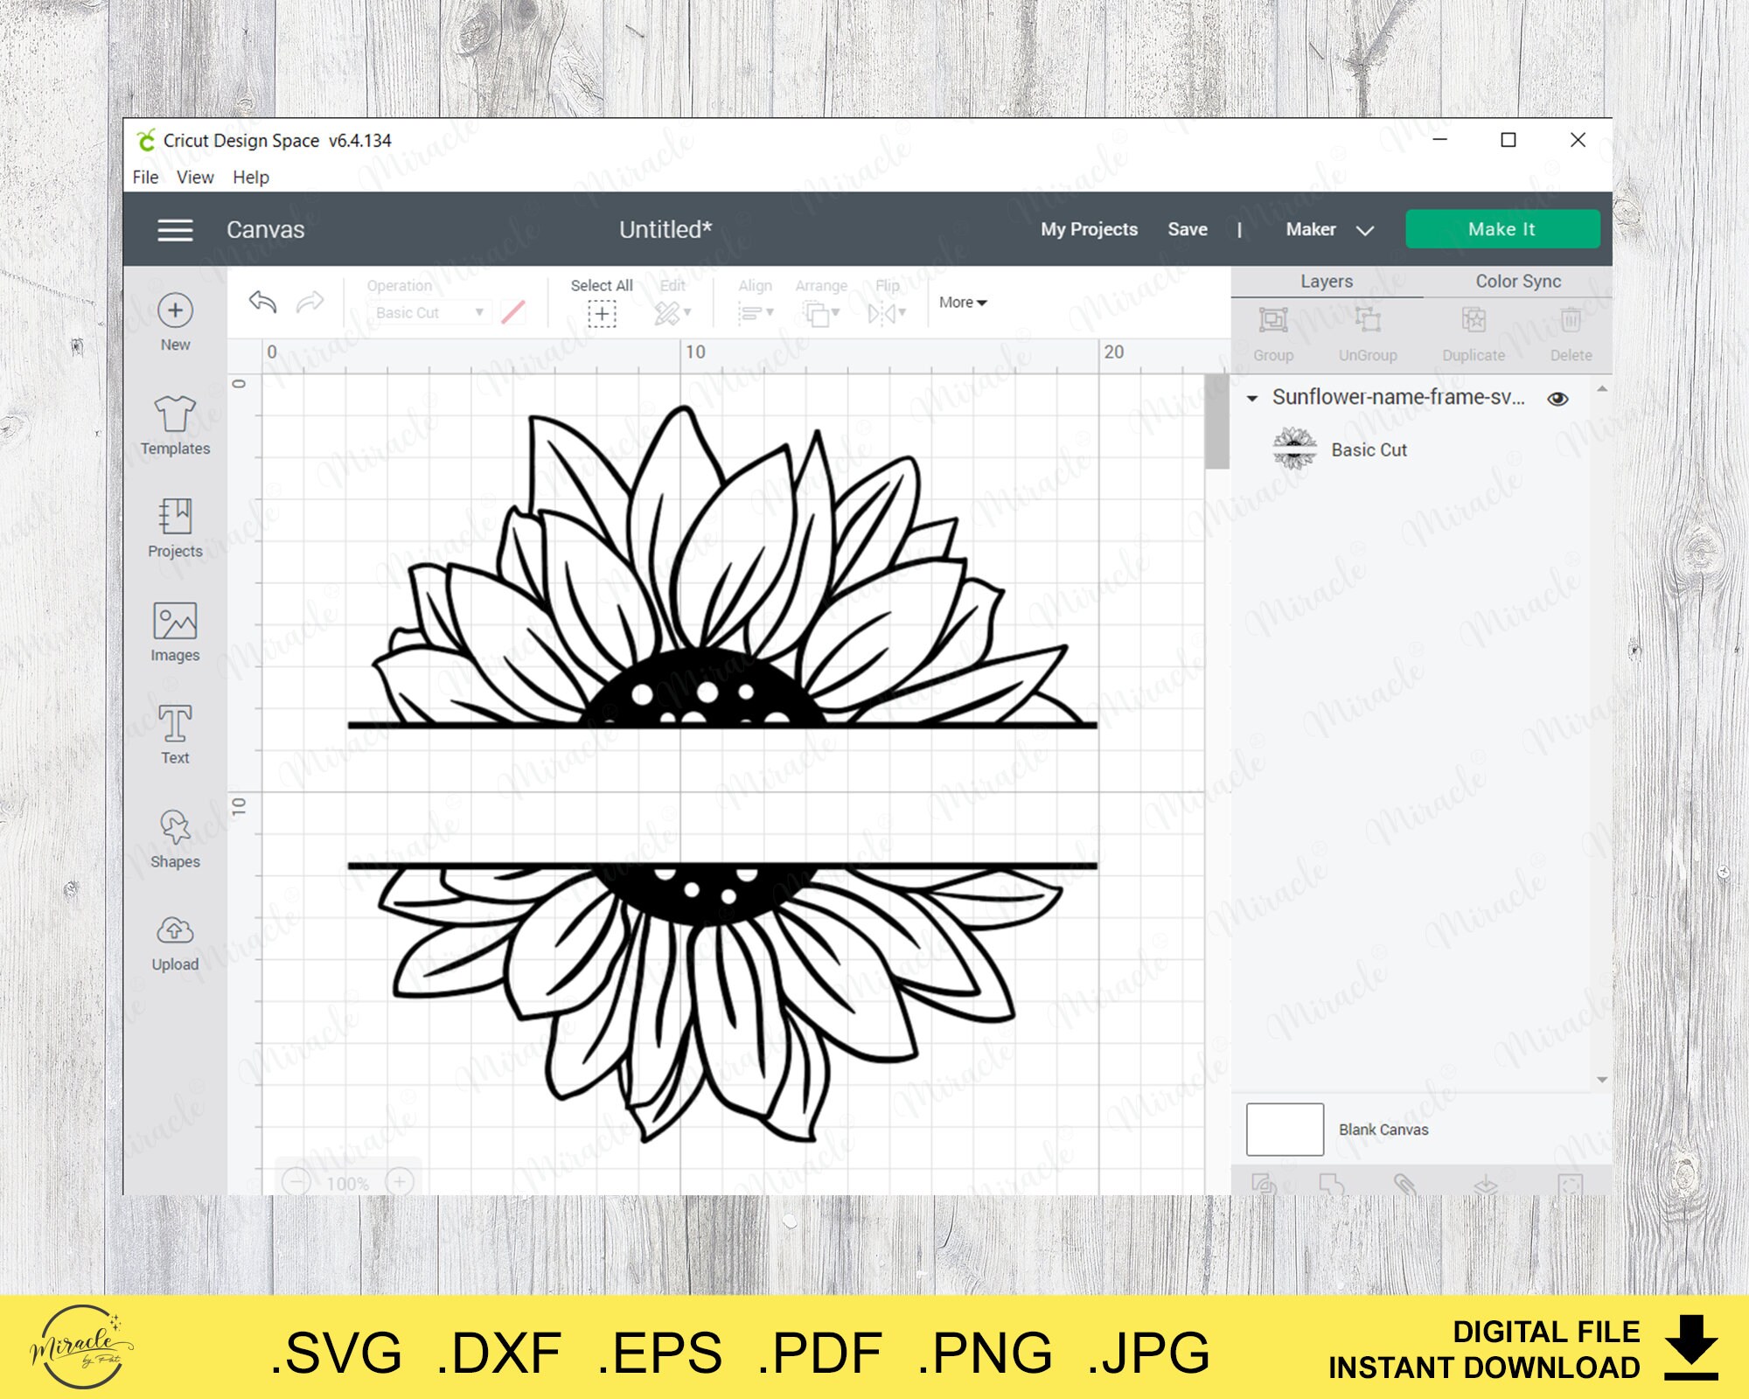Open the File menu
This screenshot has width=1749, height=1399.
[x=145, y=177]
